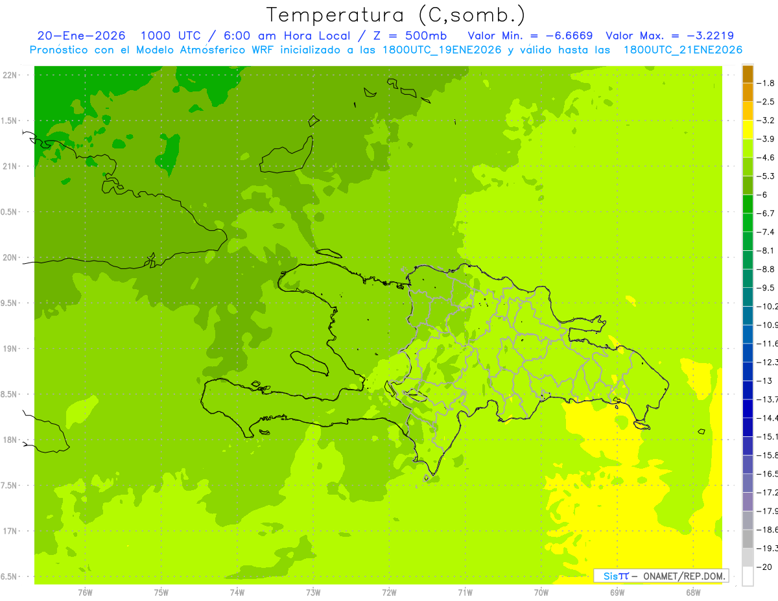Pick legend swatch between -12.3 and -13
This screenshot has width=778, height=601.
tap(748, 371)
